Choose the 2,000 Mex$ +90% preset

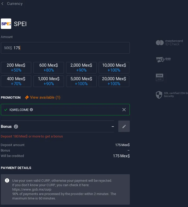(81, 68)
